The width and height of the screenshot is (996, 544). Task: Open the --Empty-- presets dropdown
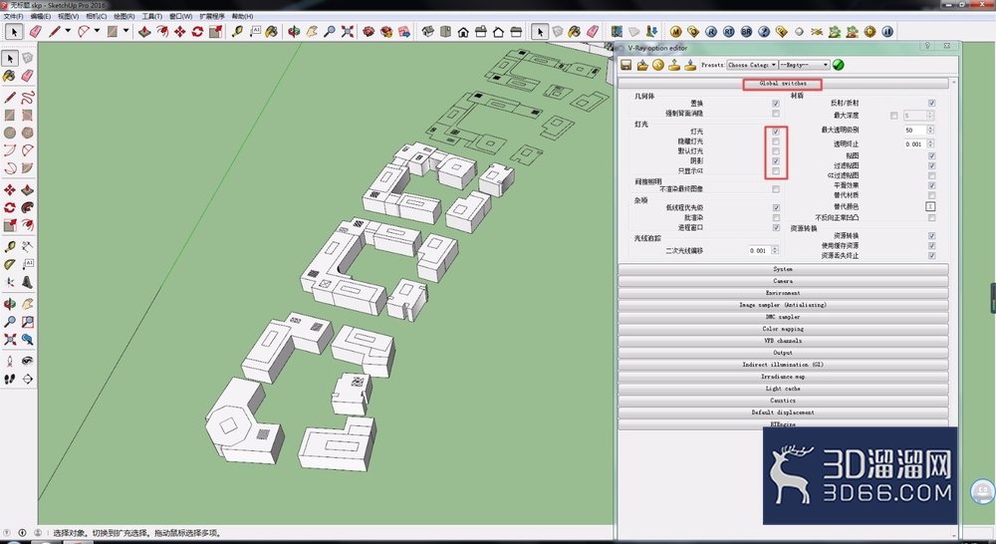pos(804,65)
